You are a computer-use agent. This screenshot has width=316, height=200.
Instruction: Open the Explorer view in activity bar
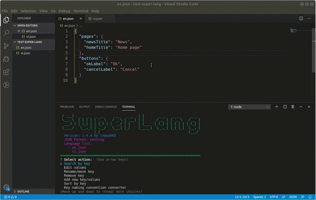tap(6, 20)
